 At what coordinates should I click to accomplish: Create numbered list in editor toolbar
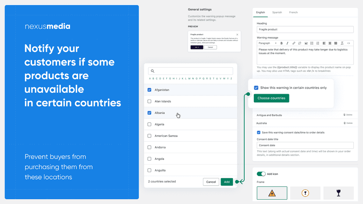(x=318, y=43)
